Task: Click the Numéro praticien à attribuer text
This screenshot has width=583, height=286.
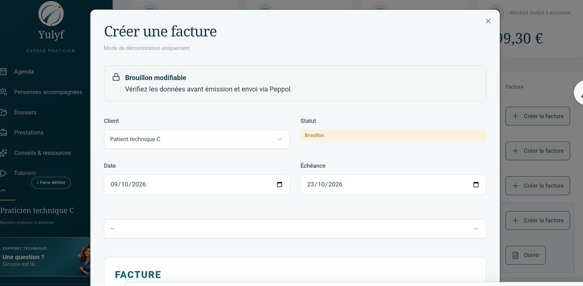Action: pos(27,222)
